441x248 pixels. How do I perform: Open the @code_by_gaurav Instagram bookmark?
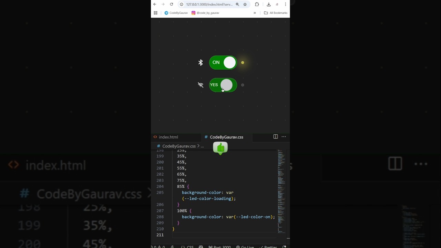click(205, 13)
